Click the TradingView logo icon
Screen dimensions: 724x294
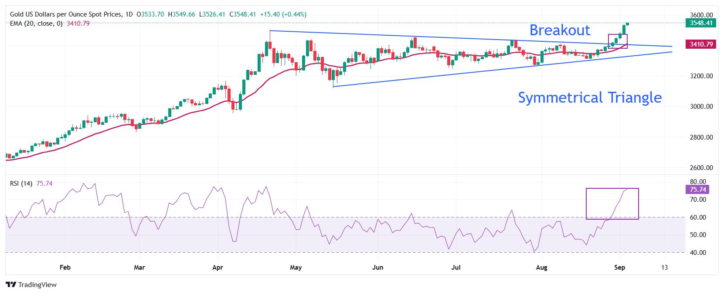[x=11, y=285]
